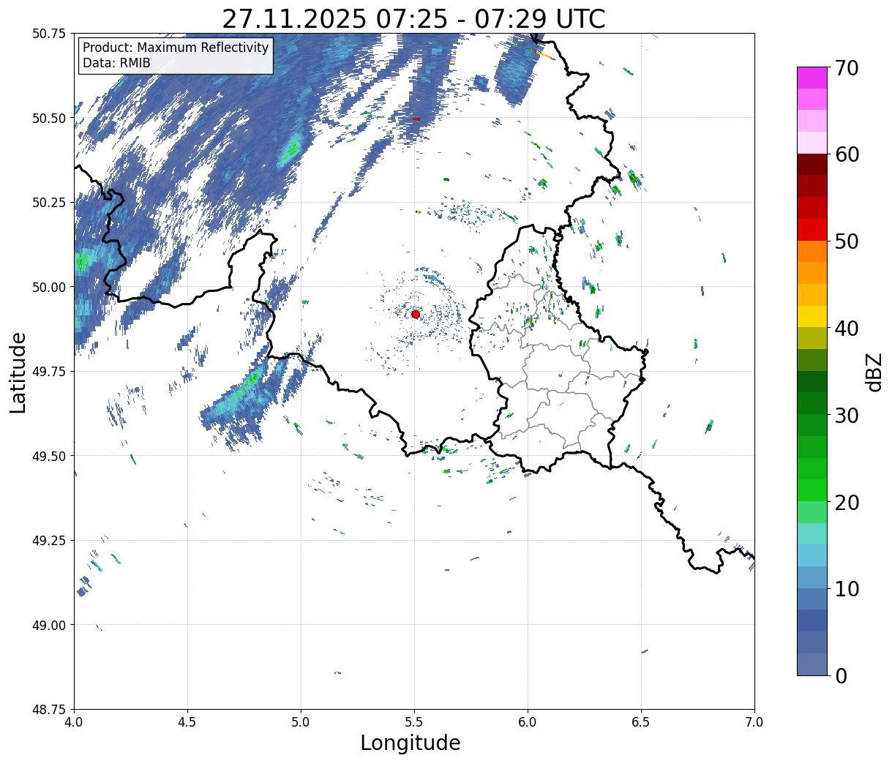Click the latitude tick label 49.25
This screenshot has height=761, width=892.
49,540
